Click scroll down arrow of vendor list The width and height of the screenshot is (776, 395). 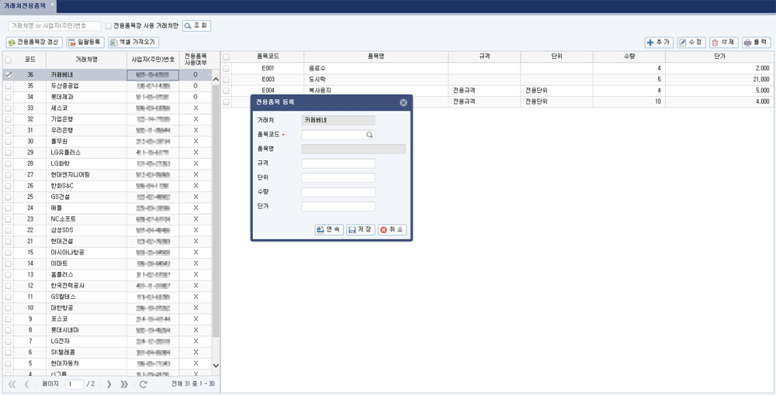click(x=216, y=366)
